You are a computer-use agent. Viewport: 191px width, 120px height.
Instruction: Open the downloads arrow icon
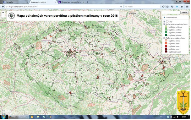177,7
